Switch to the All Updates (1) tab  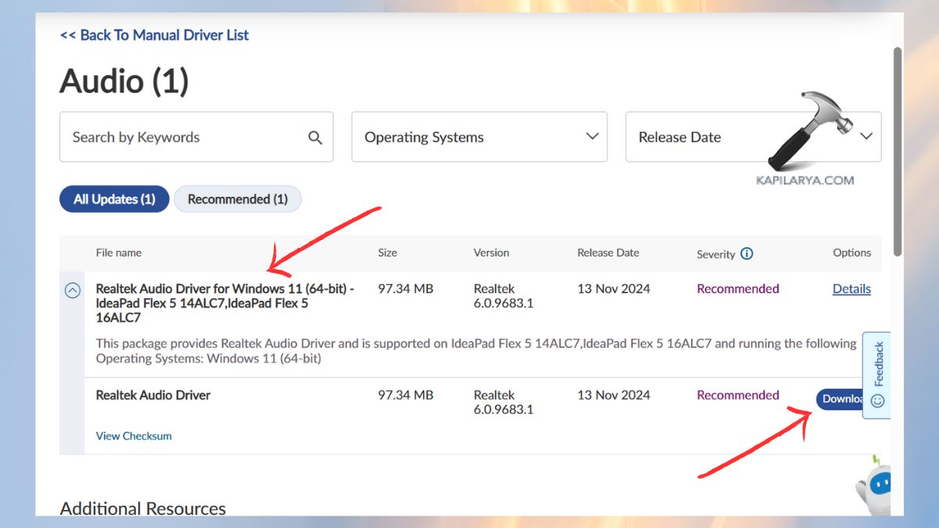(114, 199)
